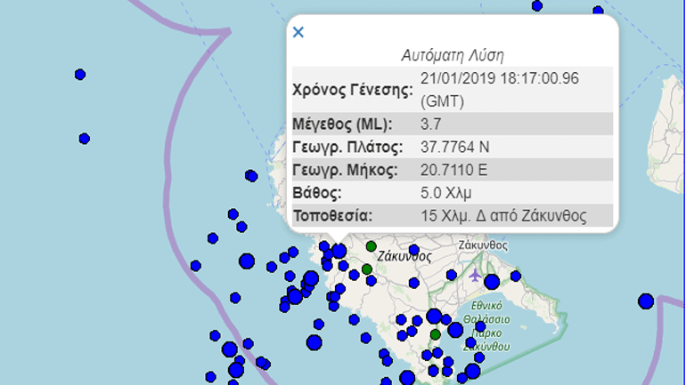
Task: Click the italic Ζάκυνθος island map label
Action: (404, 257)
